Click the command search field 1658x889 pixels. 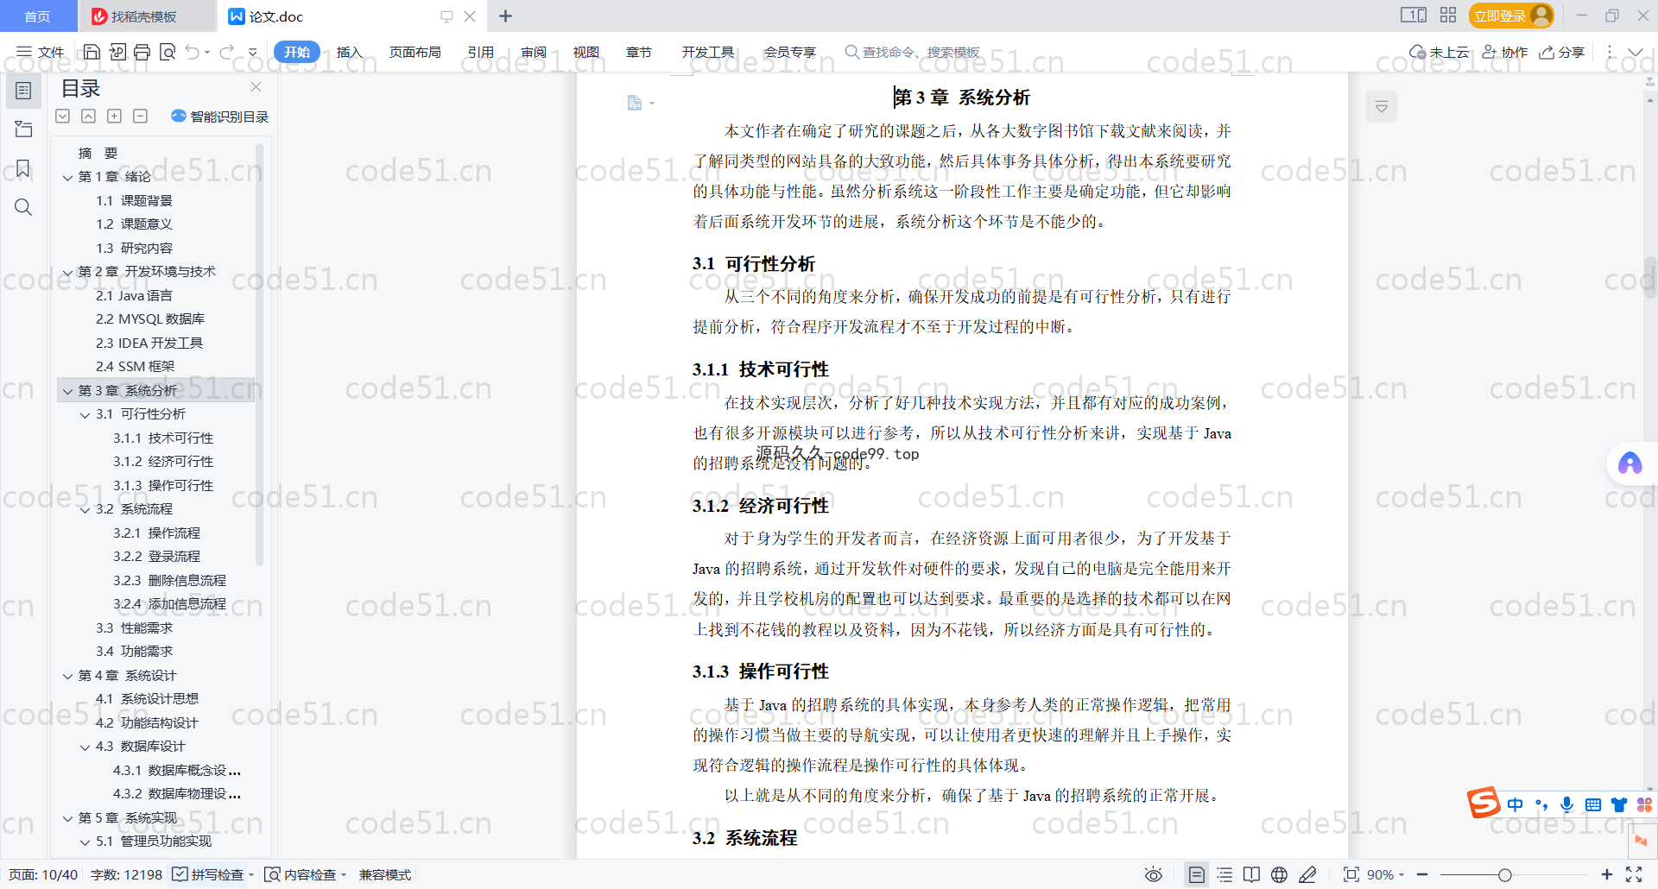(913, 52)
